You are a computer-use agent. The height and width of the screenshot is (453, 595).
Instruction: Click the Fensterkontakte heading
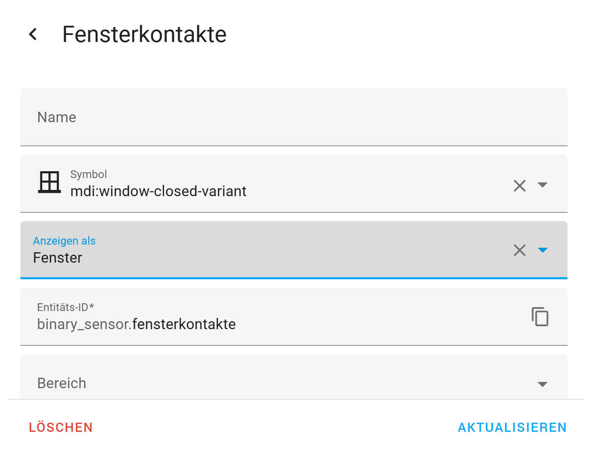click(x=144, y=34)
